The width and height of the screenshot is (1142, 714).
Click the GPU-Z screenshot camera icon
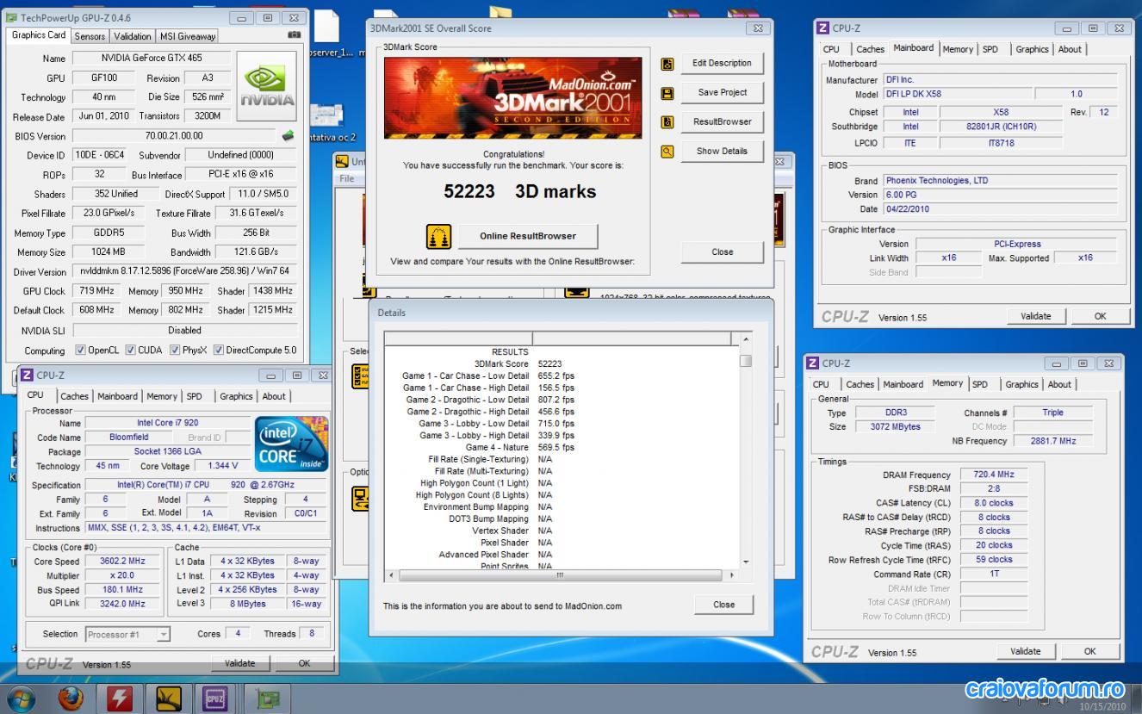tap(294, 36)
